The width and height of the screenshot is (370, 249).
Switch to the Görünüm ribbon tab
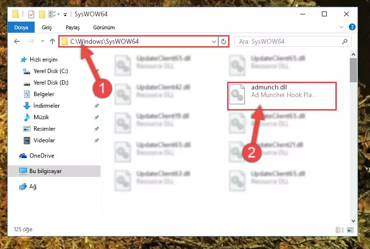(104, 27)
